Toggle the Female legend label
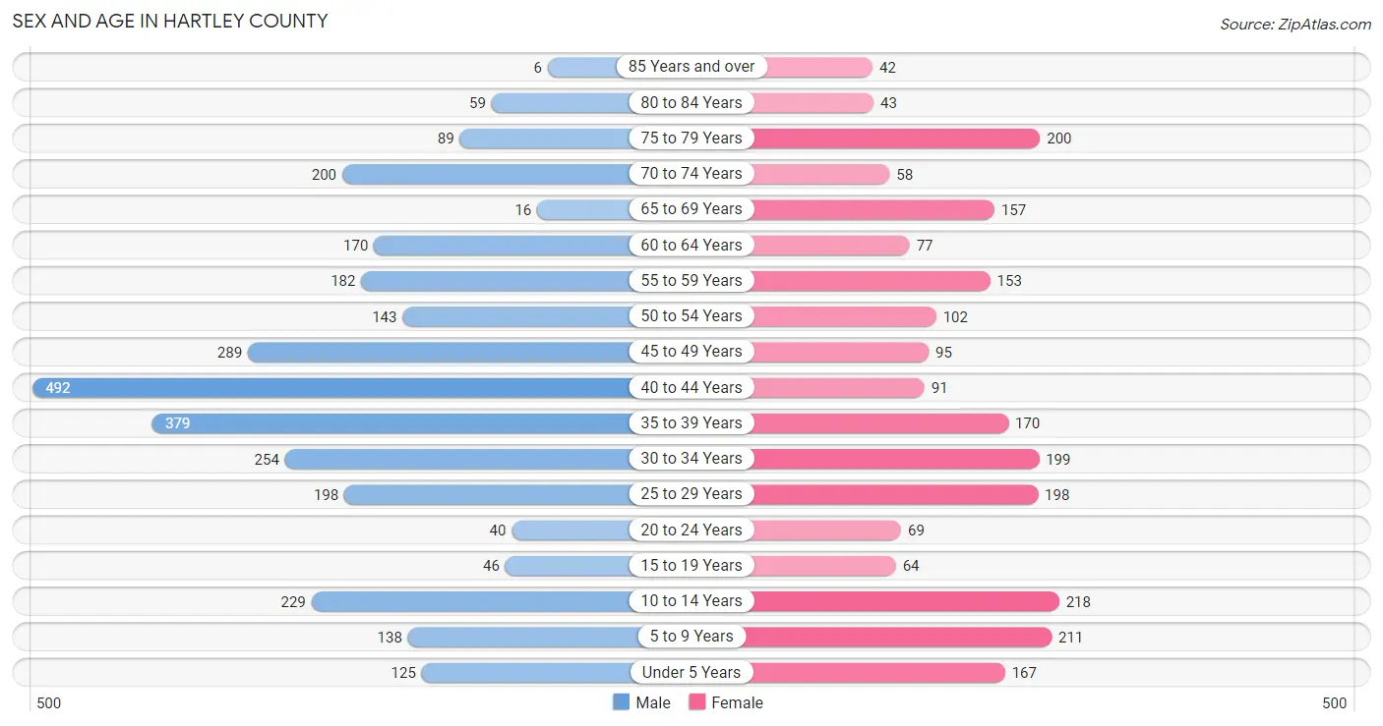Viewport: 1383px width, 726px height. point(738,702)
